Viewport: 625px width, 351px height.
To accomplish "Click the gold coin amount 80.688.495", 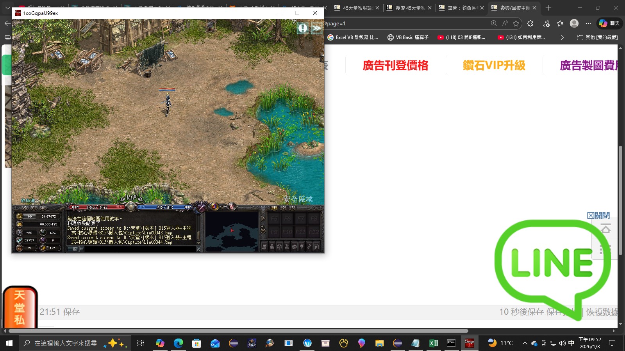I will 48,224.
